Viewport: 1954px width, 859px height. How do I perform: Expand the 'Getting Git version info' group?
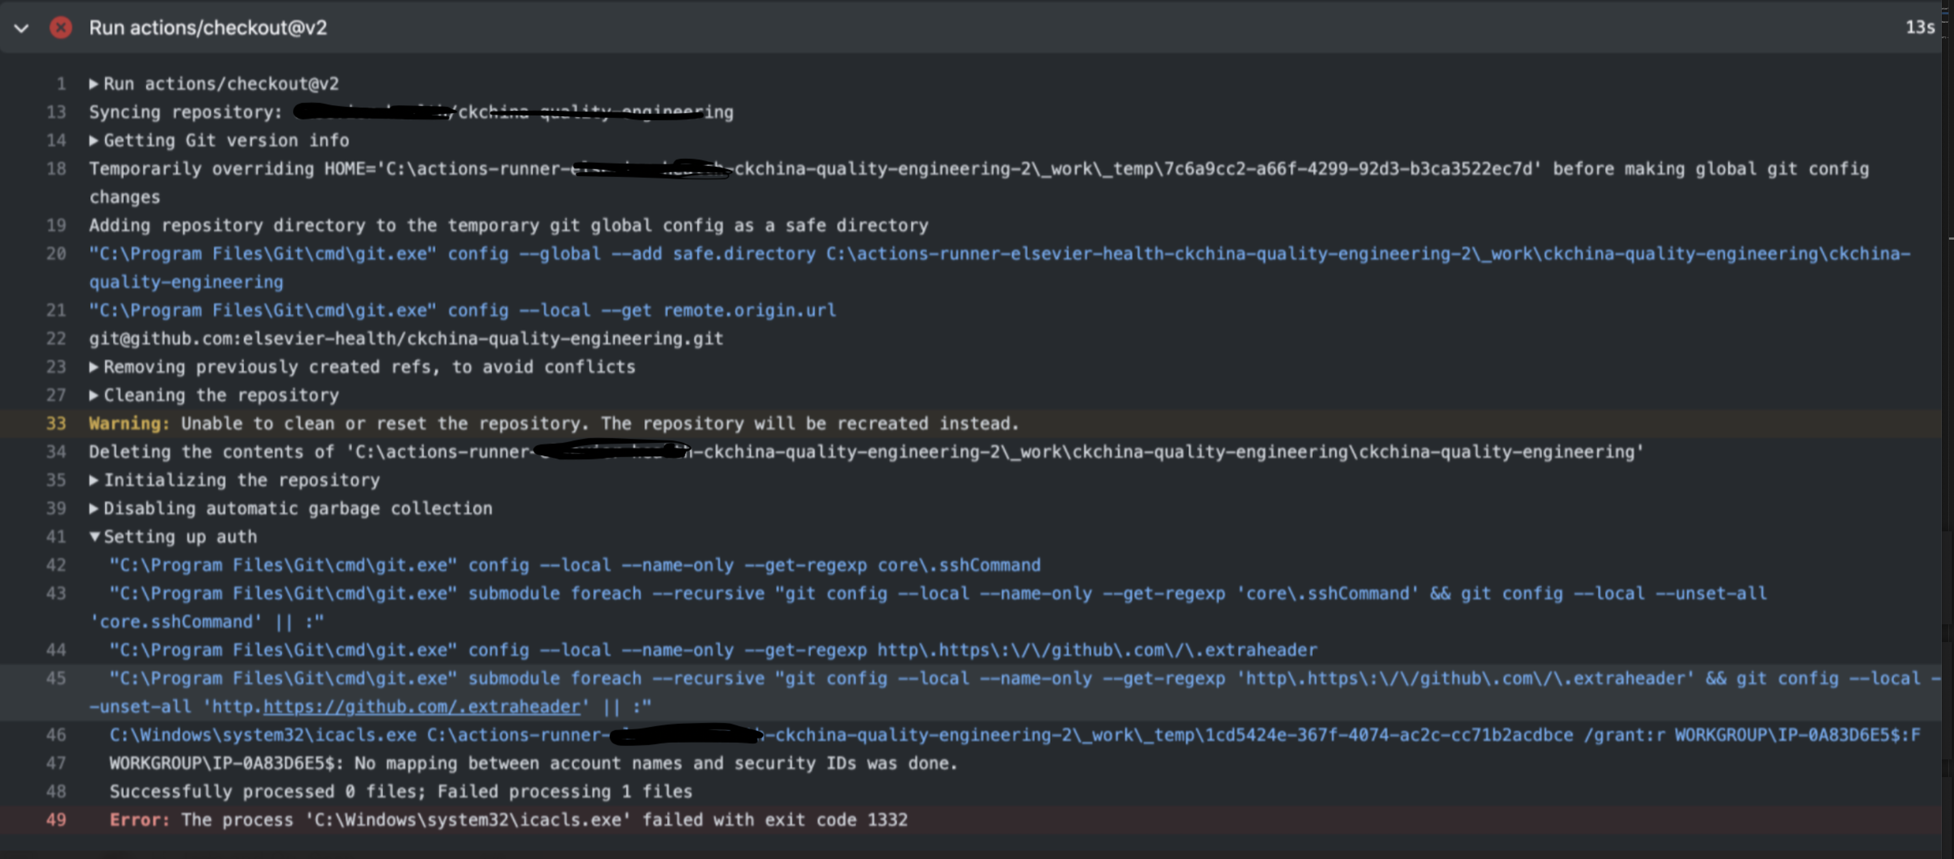tap(96, 140)
